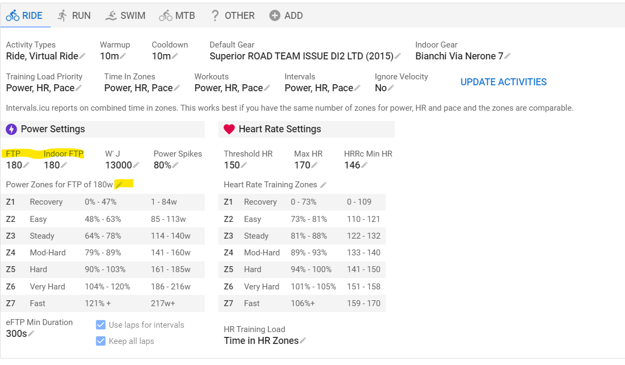Image resolution: width=625 pixels, height=365 pixels.
Task: Edit Heart Rate Training Zones pencil
Action: [x=323, y=185]
